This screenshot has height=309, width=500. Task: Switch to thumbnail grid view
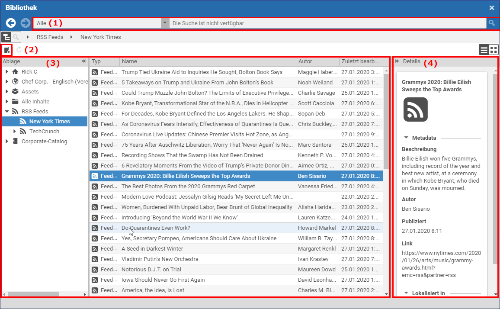(x=494, y=49)
